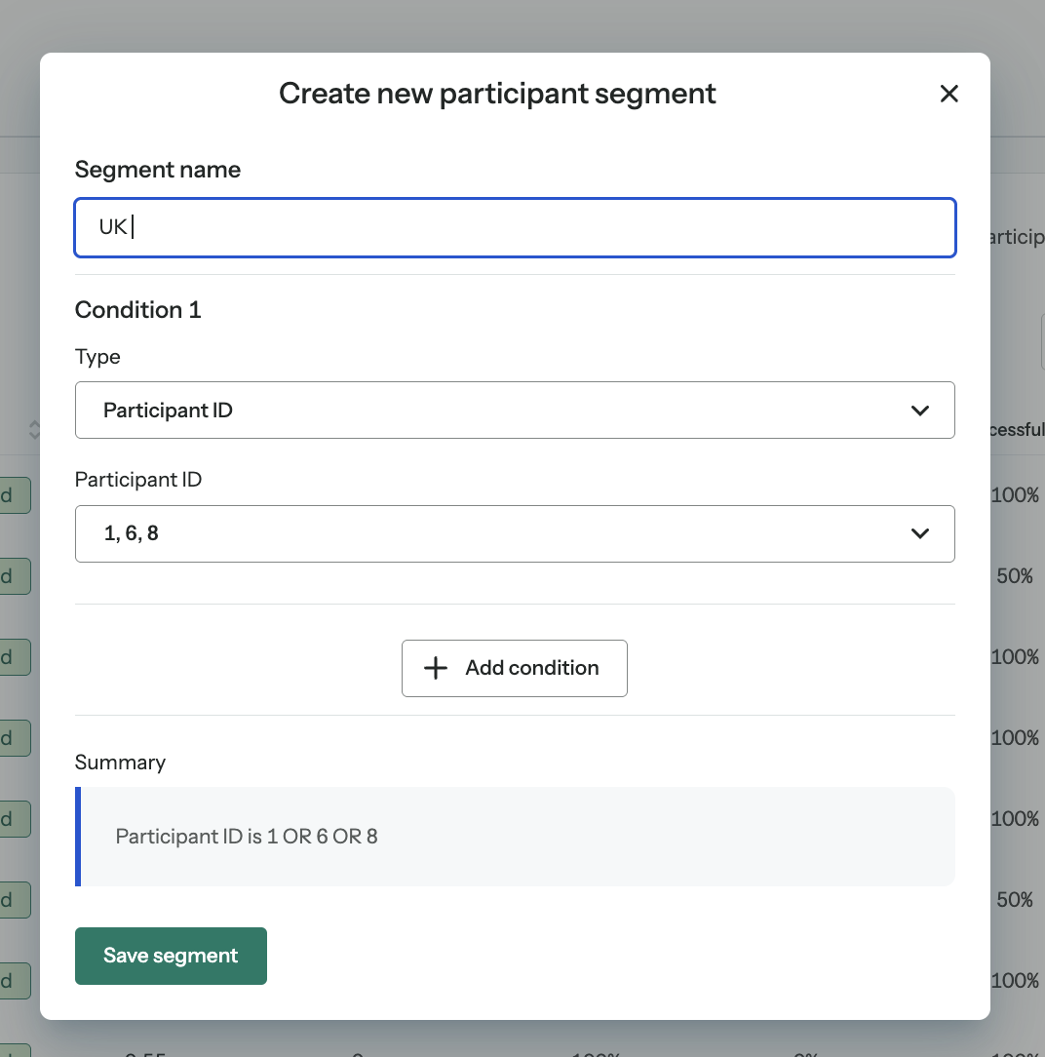Open the Type dropdown showing Participant ID
The image size is (1045, 1057).
515,410
